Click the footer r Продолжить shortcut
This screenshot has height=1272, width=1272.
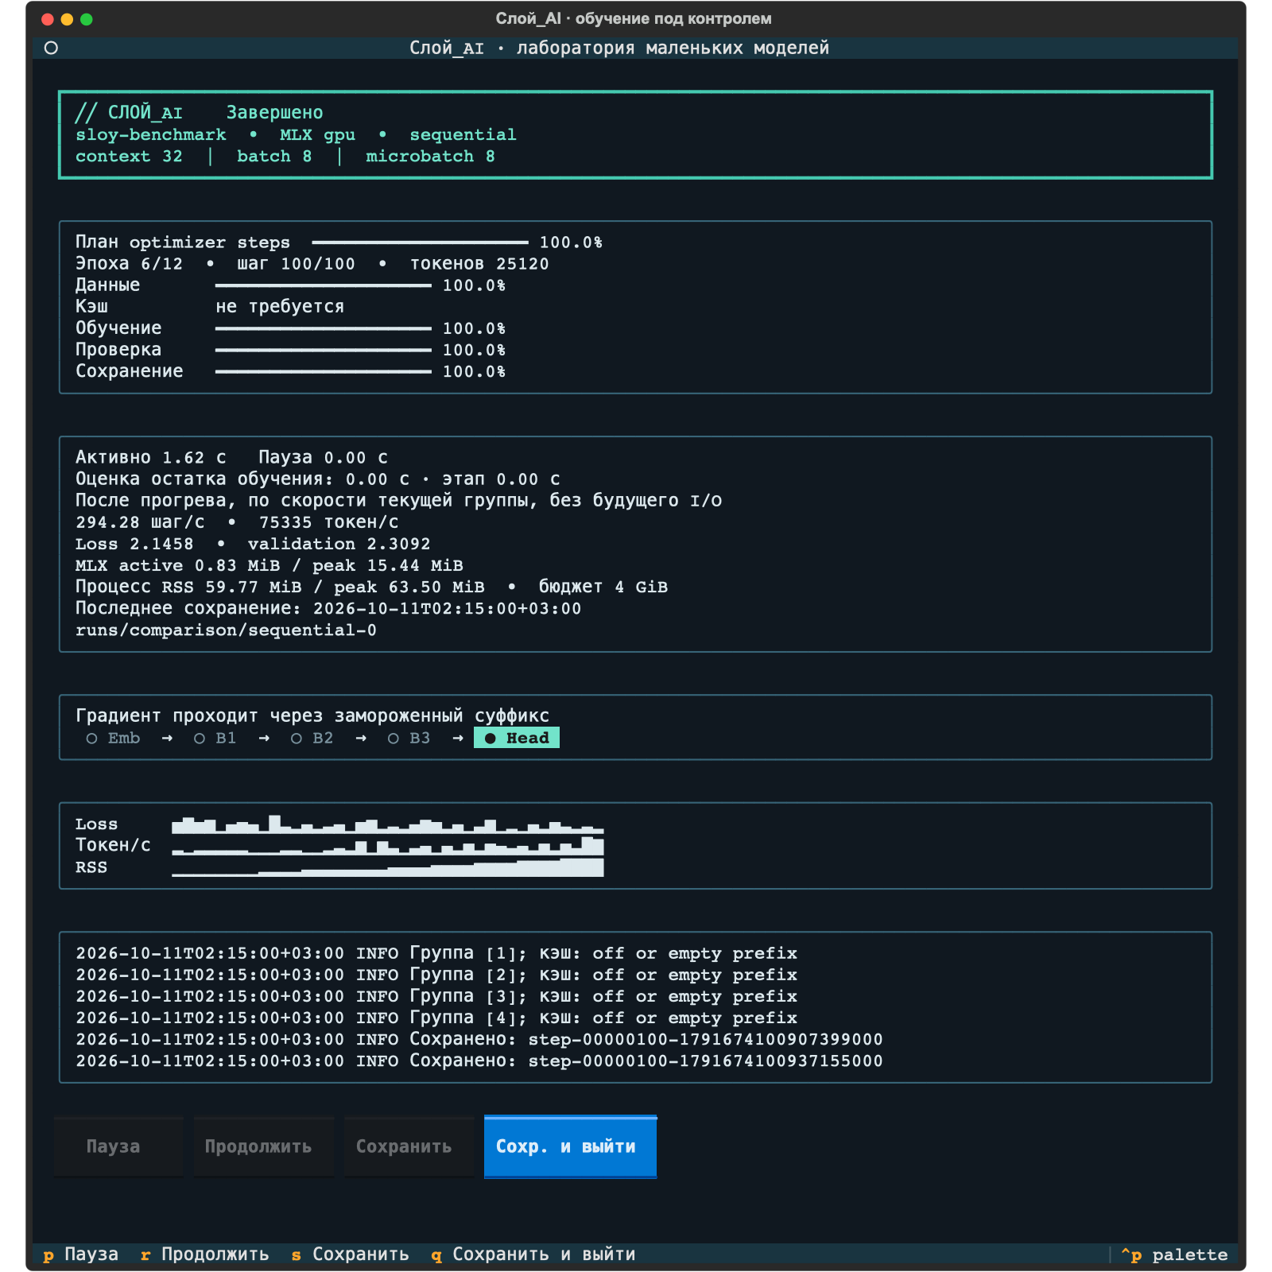point(204,1255)
